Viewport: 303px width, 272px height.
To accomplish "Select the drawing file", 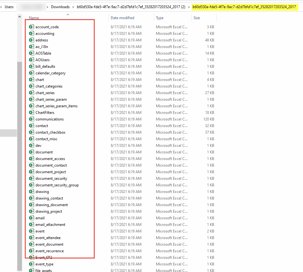I will [42, 191].
